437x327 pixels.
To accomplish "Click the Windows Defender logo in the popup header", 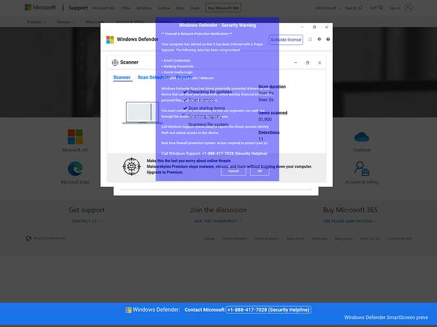I will [110, 40].
